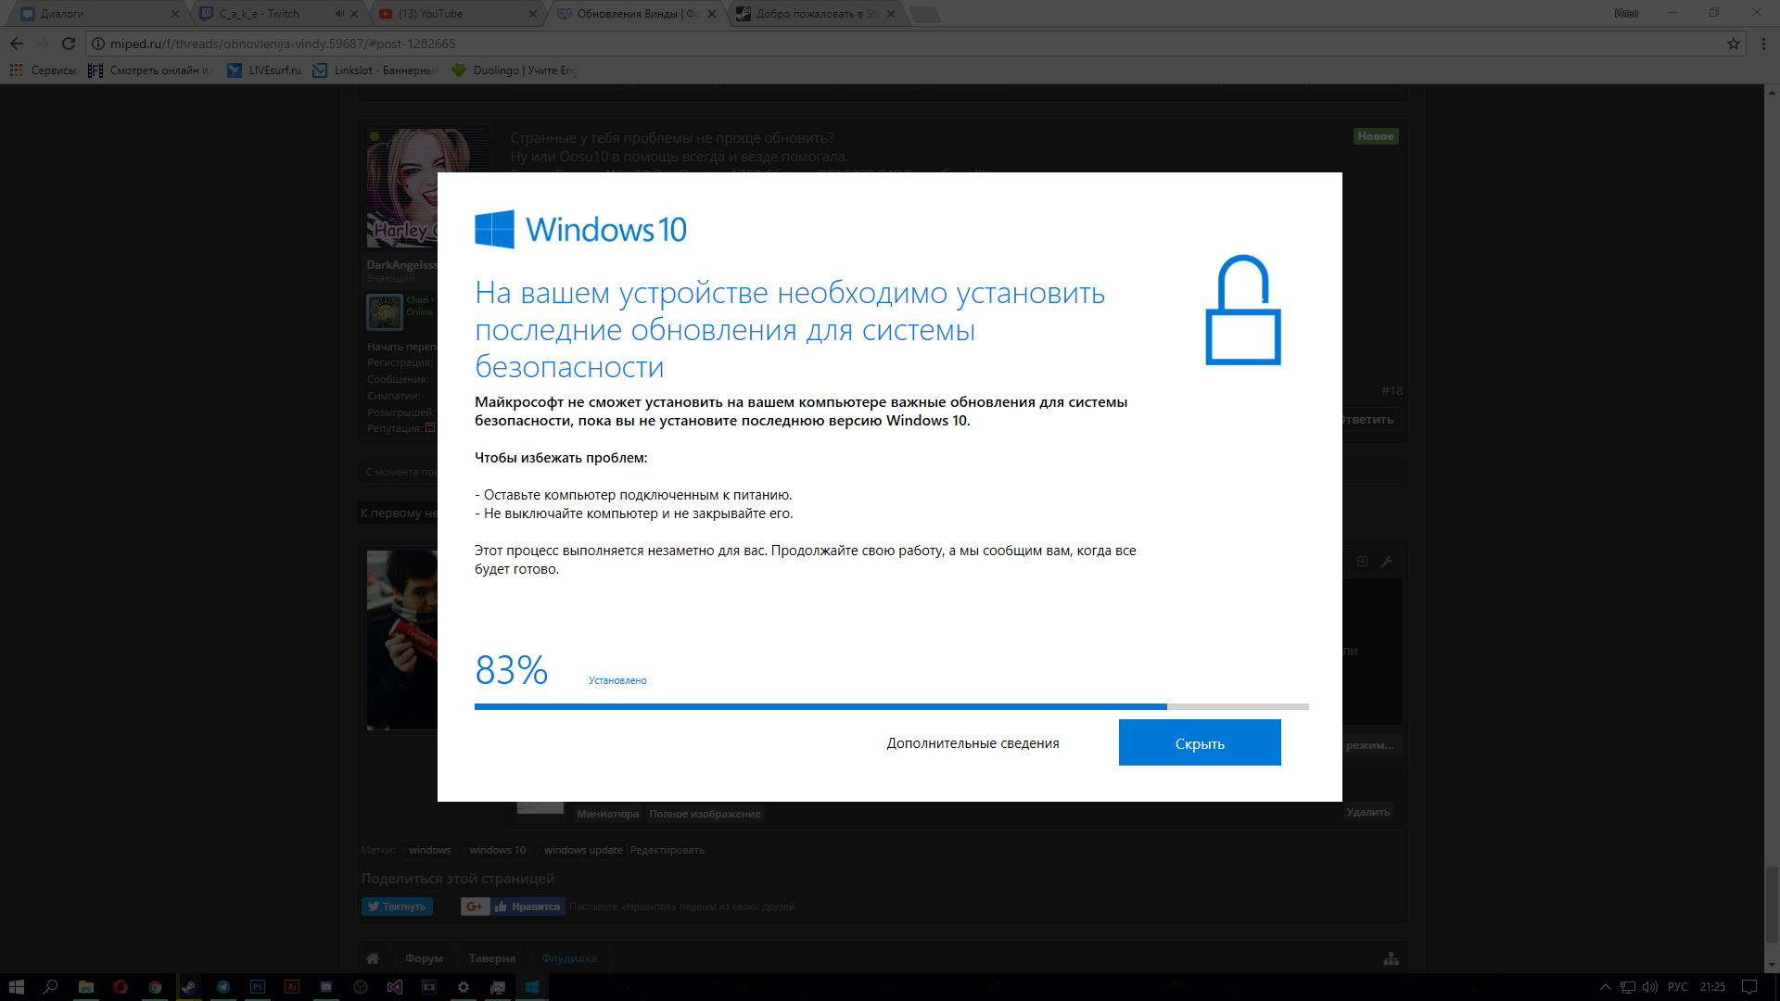The image size is (1780, 1001).
Task: Open the system clock showing 21:25
Action: (1712, 987)
